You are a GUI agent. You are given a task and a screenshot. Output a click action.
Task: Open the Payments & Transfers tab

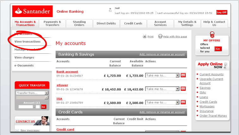point(52,23)
